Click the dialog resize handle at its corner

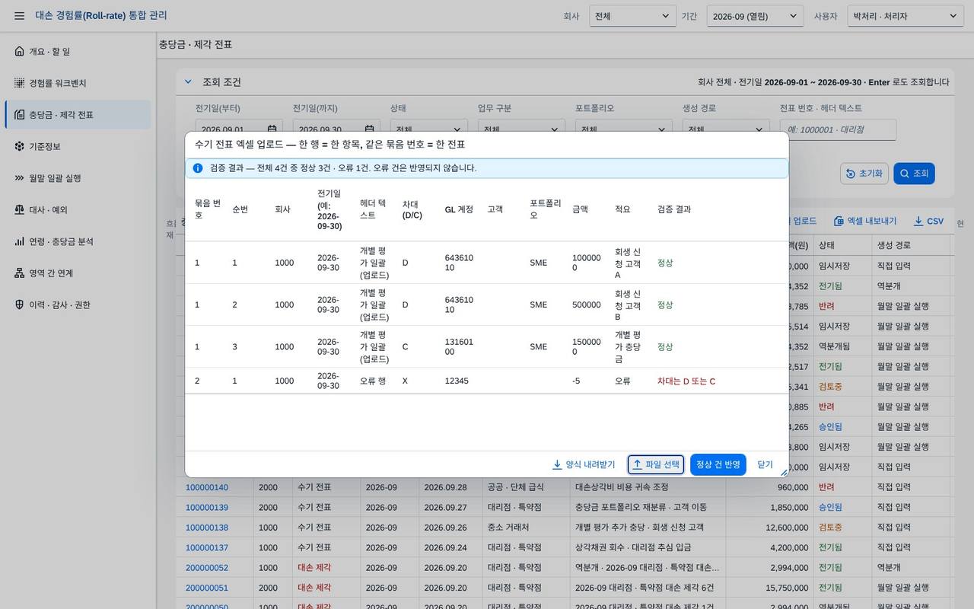(784, 473)
